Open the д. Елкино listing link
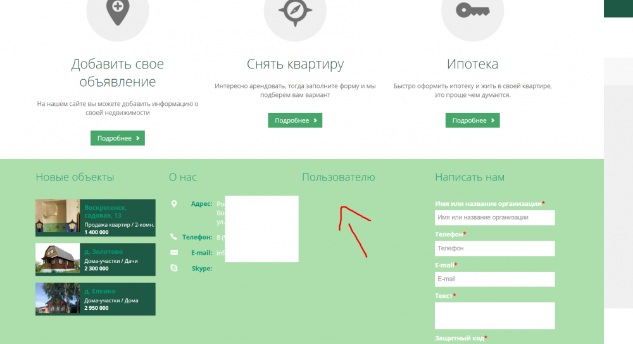Screen dimensions: 633x344 point(99,291)
